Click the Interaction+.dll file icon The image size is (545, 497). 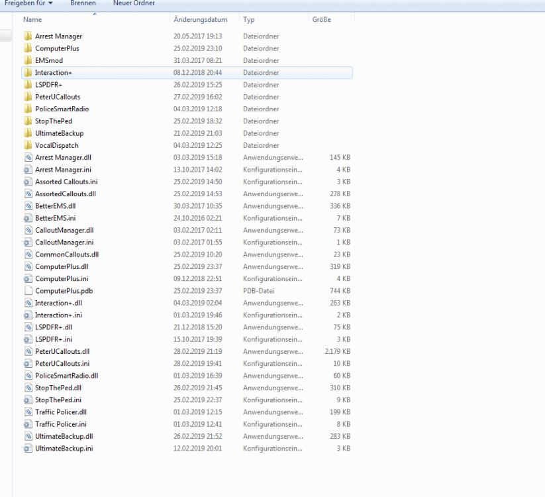[x=28, y=303]
